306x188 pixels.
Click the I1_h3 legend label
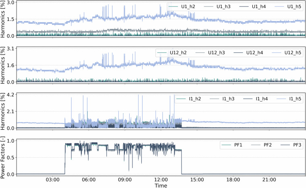coord(228,99)
